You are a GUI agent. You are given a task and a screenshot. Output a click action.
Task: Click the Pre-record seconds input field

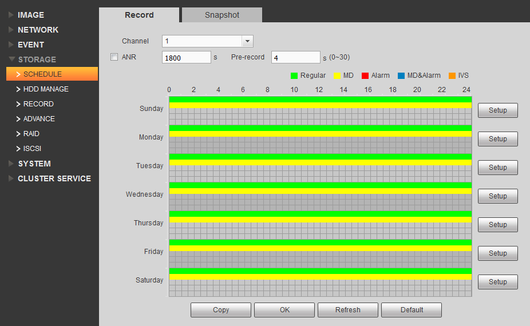295,58
